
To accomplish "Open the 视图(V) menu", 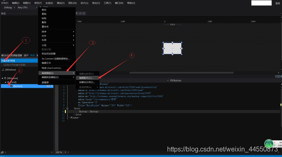I will click(26, 3).
